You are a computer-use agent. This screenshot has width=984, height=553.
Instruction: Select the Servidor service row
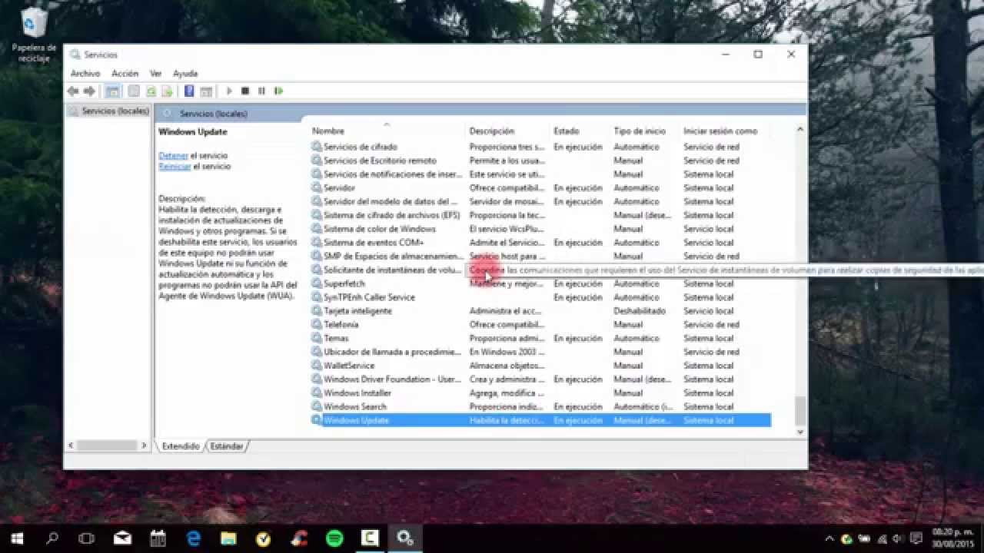pos(540,187)
